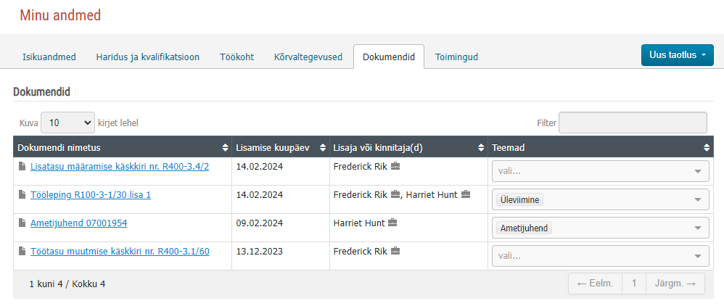Click the file icon next to Töötasu muutmise käskkiri

pyautogui.click(x=22, y=251)
